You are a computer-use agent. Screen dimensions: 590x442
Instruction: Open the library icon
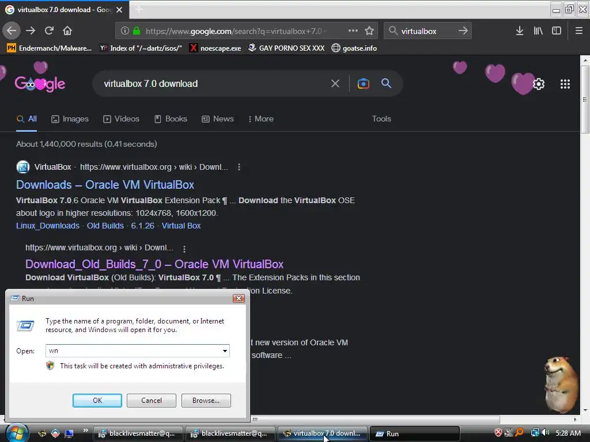pyautogui.click(x=538, y=31)
